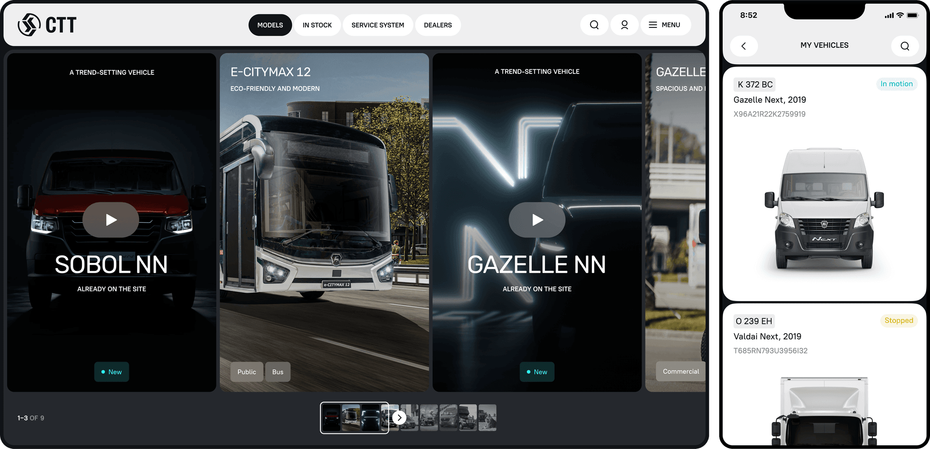The height and width of the screenshot is (449, 930).
Task: Select the last thumbnail showing a dog
Action: [487, 418]
